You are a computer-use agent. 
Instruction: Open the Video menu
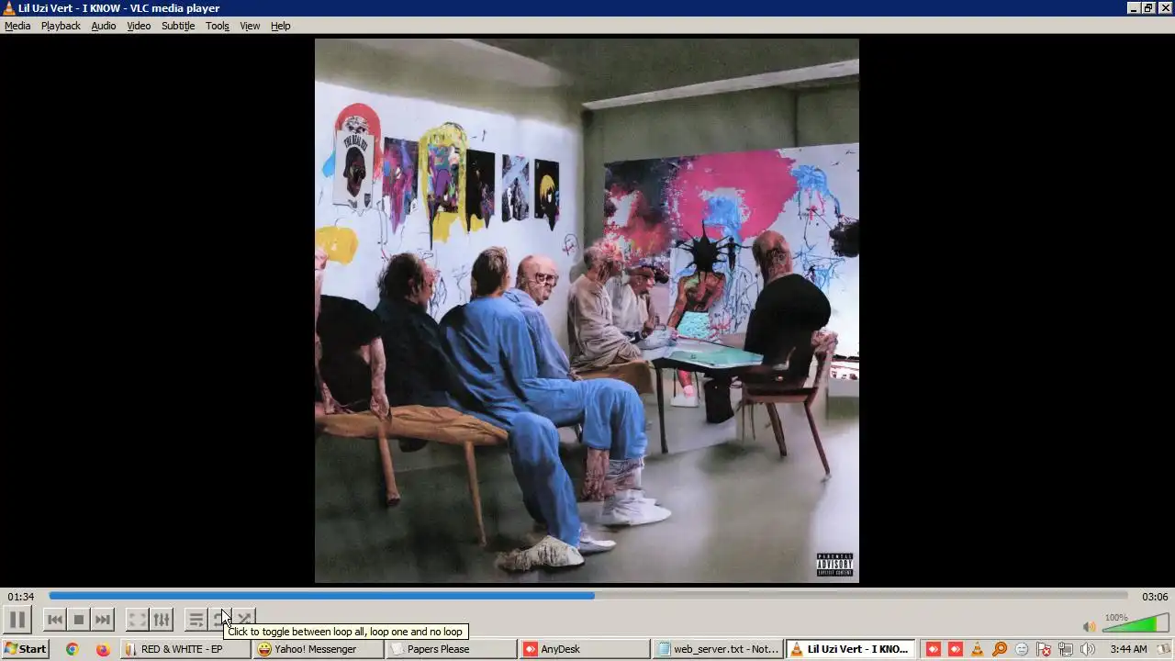point(139,26)
